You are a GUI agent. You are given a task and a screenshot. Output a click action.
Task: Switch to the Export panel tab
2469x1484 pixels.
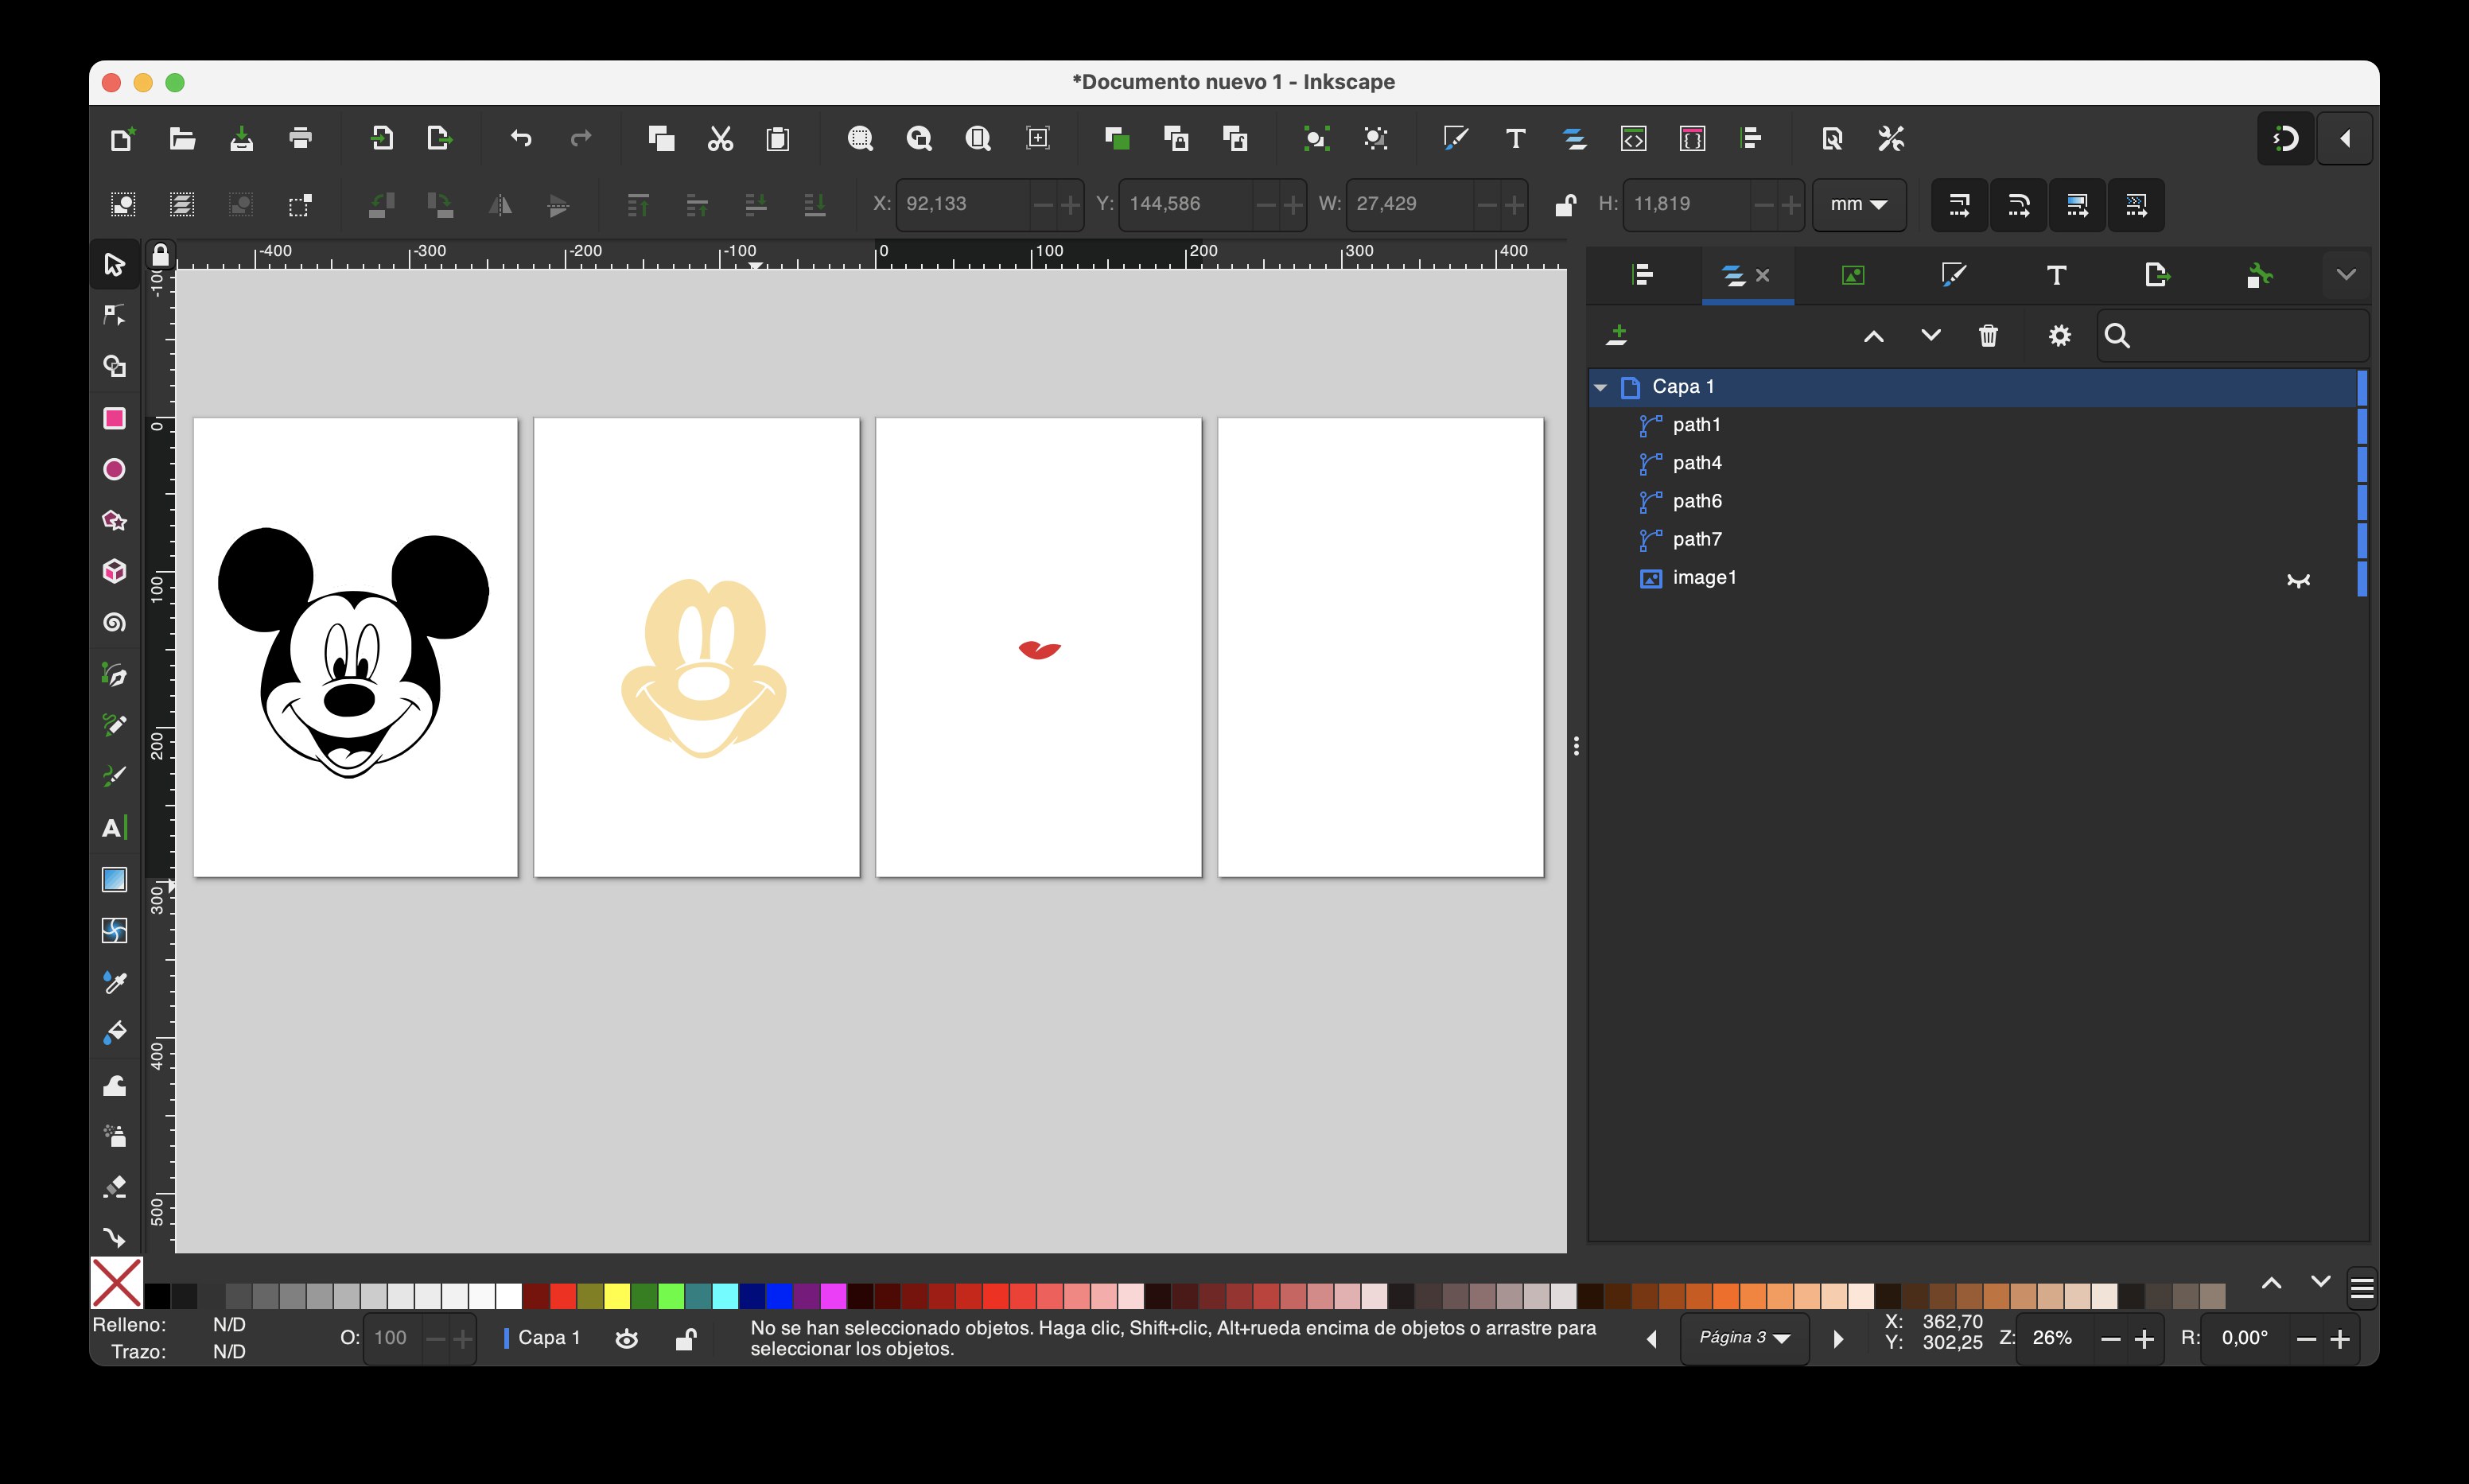pyautogui.click(x=2157, y=275)
